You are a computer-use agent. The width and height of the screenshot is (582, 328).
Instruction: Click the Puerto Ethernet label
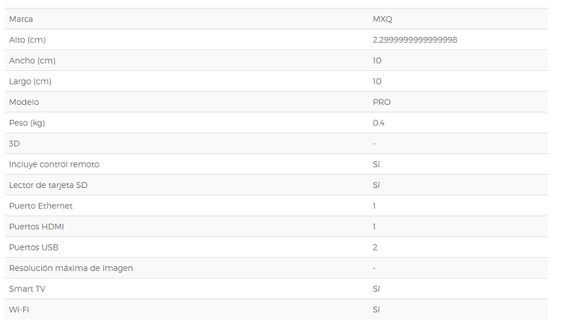point(41,206)
